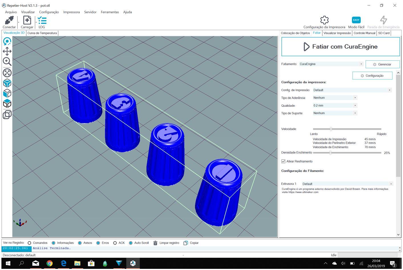The image size is (403, 270).
Task: Switch to Controle Manual tab
Action: pyautogui.click(x=364, y=33)
